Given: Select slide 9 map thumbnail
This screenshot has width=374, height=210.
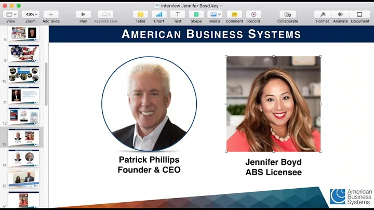Looking at the screenshot, I should click(x=24, y=53).
